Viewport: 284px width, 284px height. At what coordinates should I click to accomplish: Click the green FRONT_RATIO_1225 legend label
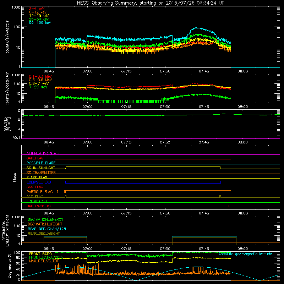[x=46, y=257]
